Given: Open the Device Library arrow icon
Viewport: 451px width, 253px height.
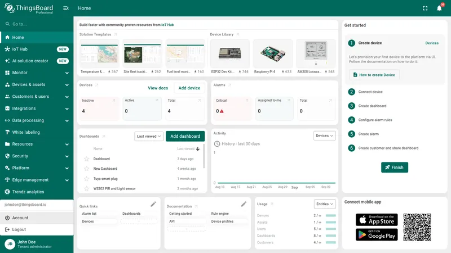Looking at the screenshot, I should pos(238,34).
